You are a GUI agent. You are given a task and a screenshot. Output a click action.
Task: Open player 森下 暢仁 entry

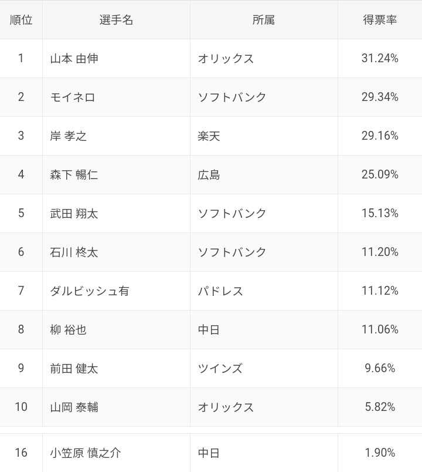tap(74, 175)
